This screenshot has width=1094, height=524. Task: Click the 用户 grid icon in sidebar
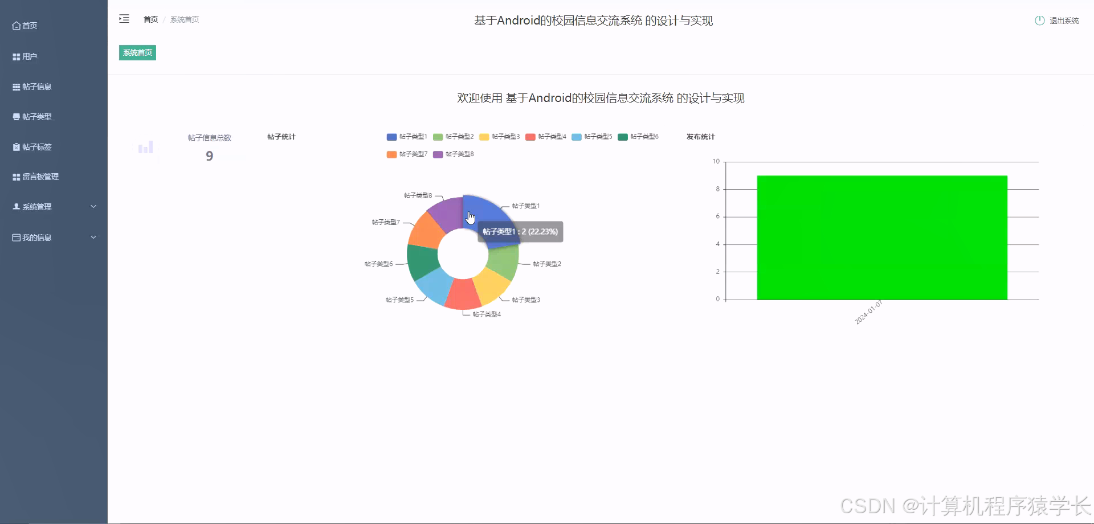pyautogui.click(x=17, y=56)
